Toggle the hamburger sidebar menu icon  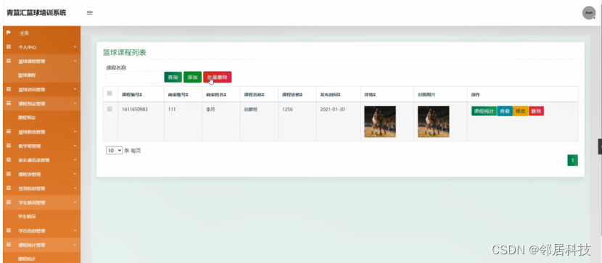89,12
